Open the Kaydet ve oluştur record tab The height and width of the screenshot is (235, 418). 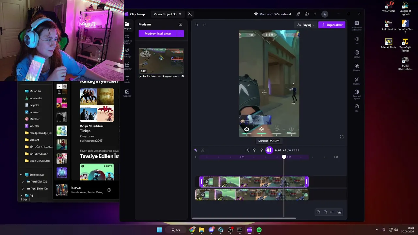pyautogui.click(x=127, y=39)
